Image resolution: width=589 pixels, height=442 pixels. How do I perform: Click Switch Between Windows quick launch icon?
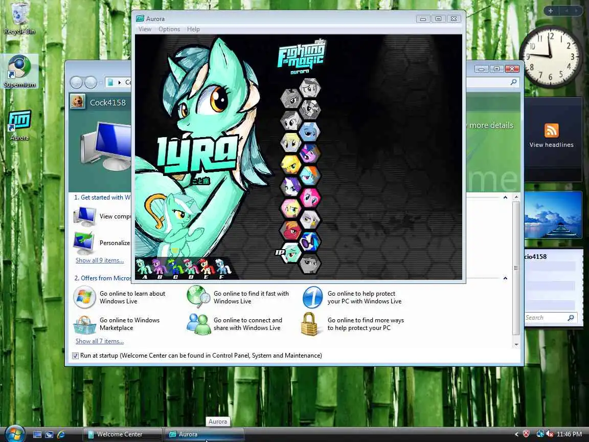(49, 434)
